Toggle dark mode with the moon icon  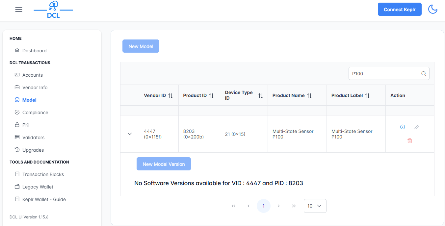coord(432,10)
